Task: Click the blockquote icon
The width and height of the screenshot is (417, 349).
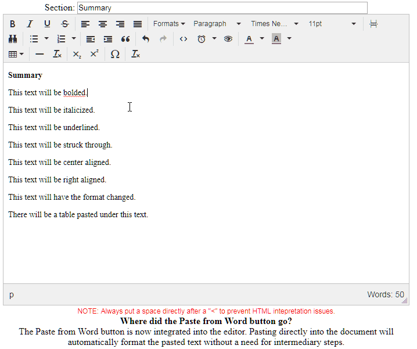Action: tap(125, 39)
